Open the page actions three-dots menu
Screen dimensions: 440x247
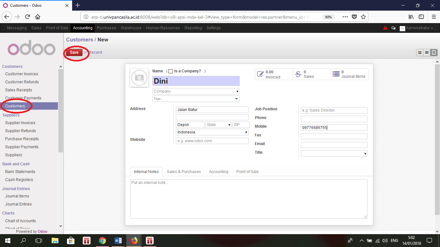pyautogui.click(x=345, y=17)
